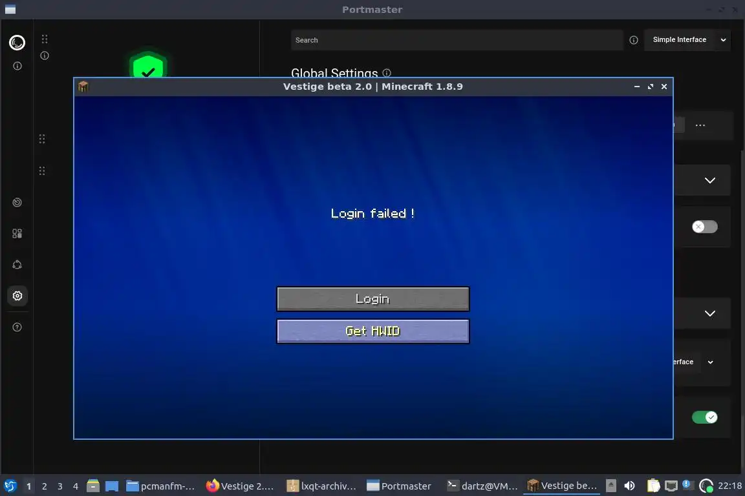Click the file manager quick launch icon in taskbar
The height and width of the screenshot is (496, 745).
pos(93,486)
